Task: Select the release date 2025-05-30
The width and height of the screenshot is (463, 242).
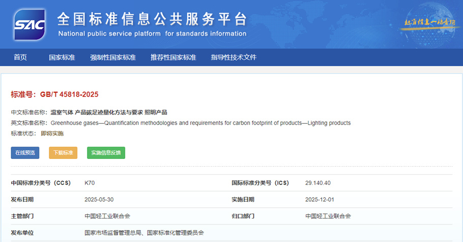Action: coord(99,199)
